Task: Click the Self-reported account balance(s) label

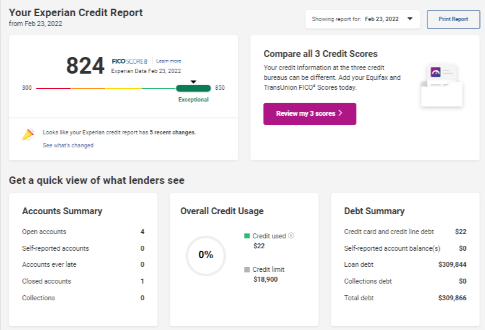Action: tap(392, 248)
